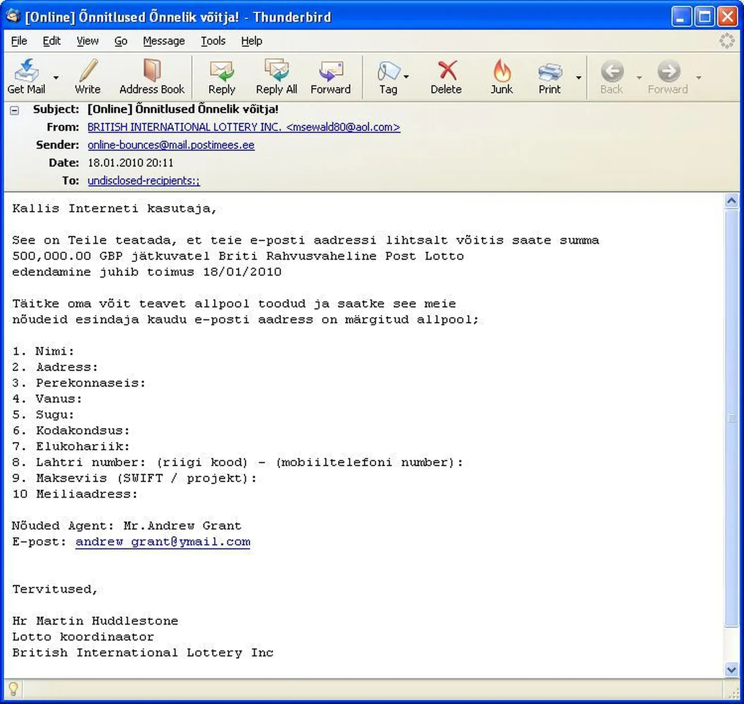
Task: Click "British International Lottery Inc" signature line
Action: 142,653
